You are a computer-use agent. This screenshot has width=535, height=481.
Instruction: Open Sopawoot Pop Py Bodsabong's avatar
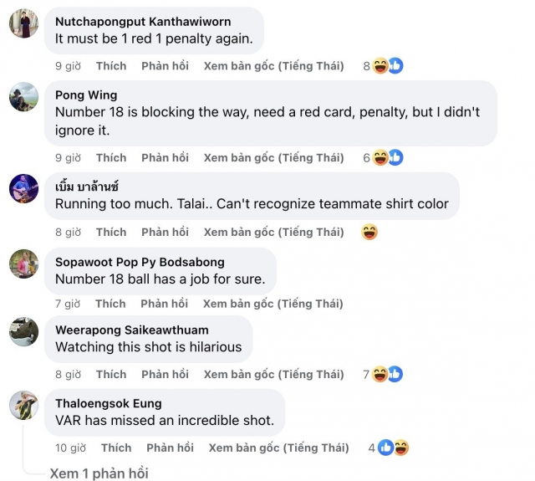point(23,264)
